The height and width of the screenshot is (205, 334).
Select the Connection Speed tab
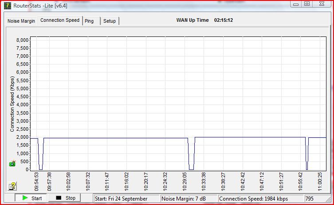click(x=60, y=20)
